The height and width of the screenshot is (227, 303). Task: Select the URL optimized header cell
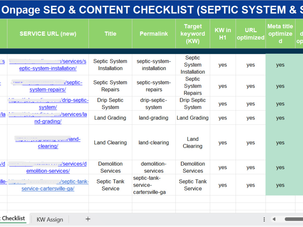coord(251,34)
